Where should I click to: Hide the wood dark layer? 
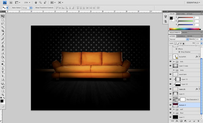[x=171, y=74]
